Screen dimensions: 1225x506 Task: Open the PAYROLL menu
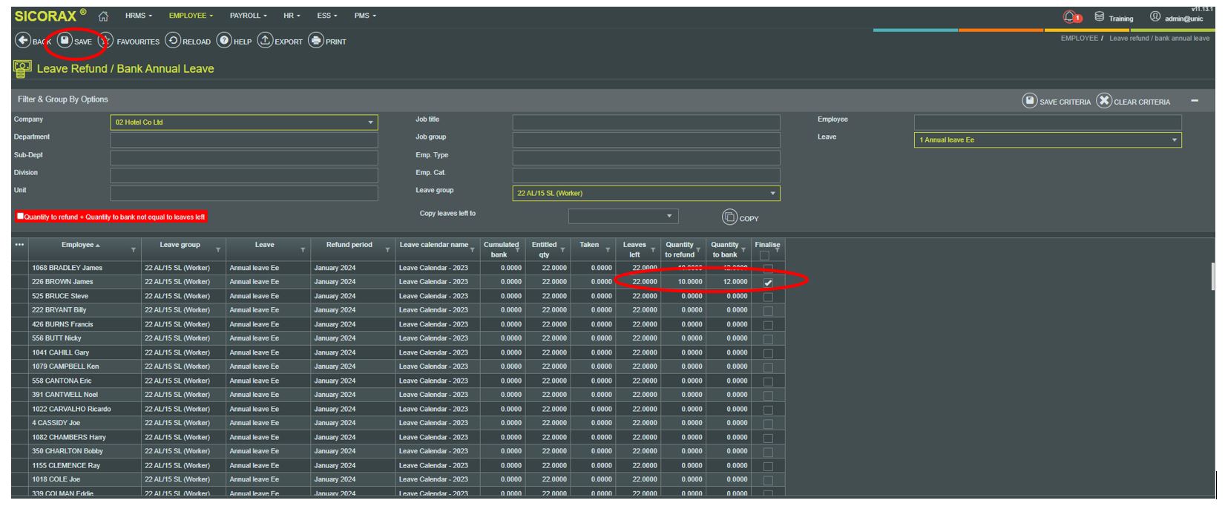pyautogui.click(x=248, y=16)
